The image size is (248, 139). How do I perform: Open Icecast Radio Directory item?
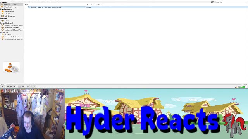pyautogui.click(x=12, y=39)
